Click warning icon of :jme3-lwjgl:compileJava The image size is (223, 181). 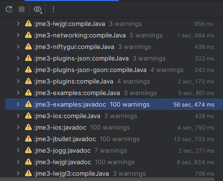coord(28,24)
